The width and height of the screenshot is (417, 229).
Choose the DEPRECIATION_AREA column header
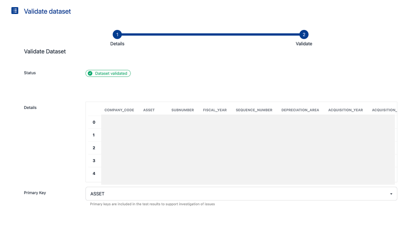(300, 110)
